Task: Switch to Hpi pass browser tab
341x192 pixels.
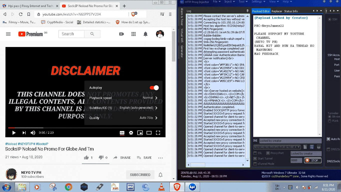Action: coord(30,6)
